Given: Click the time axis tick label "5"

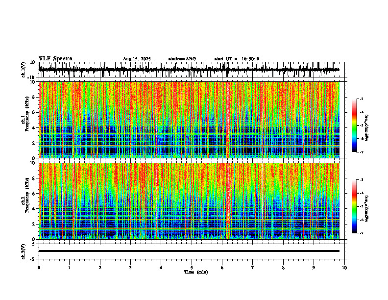Looking at the screenshot, I should (x=192, y=268).
